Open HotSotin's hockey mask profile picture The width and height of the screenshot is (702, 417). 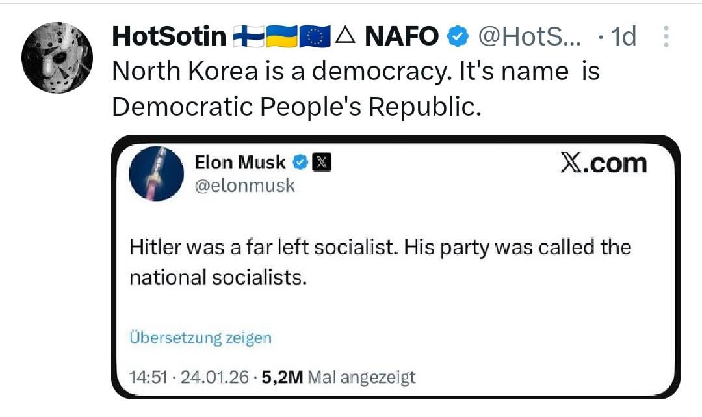(x=57, y=57)
